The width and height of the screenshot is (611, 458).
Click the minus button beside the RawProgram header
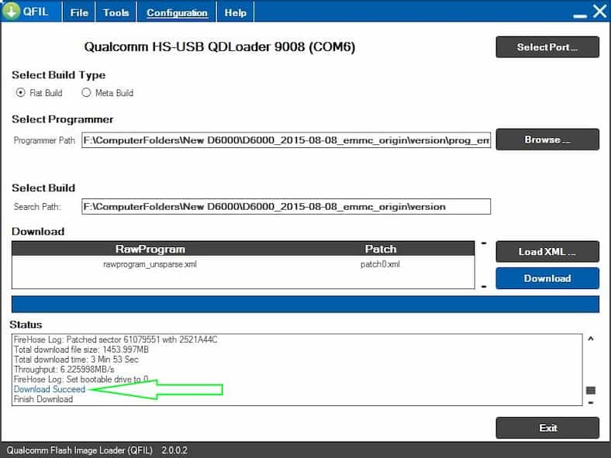pos(484,243)
